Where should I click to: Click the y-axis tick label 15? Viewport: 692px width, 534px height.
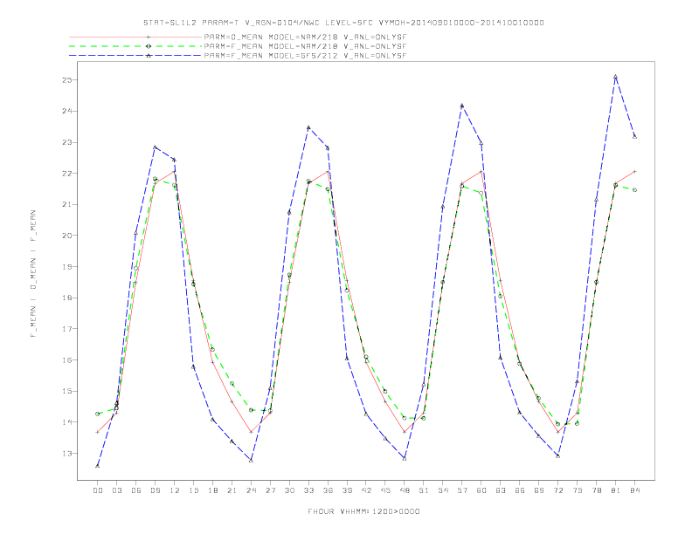pos(67,391)
